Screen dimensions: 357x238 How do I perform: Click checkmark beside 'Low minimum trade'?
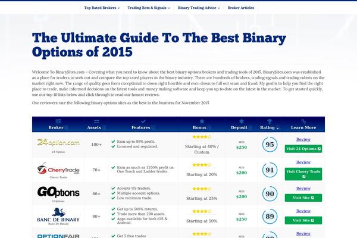pyautogui.click(x=113, y=198)
